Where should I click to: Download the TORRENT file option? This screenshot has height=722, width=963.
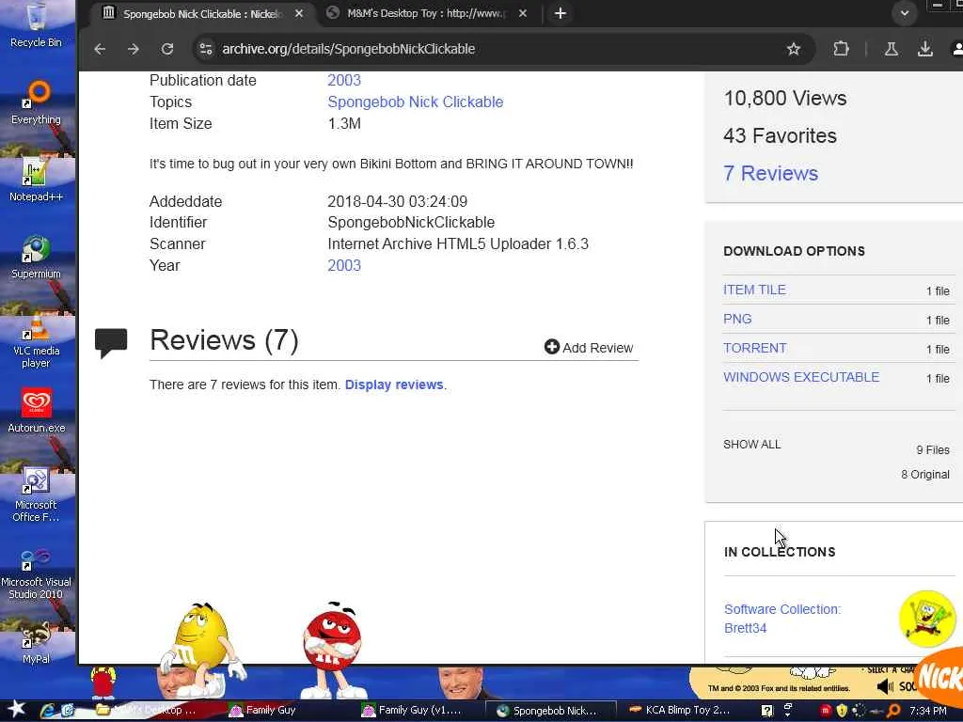(x=755, y=348)
